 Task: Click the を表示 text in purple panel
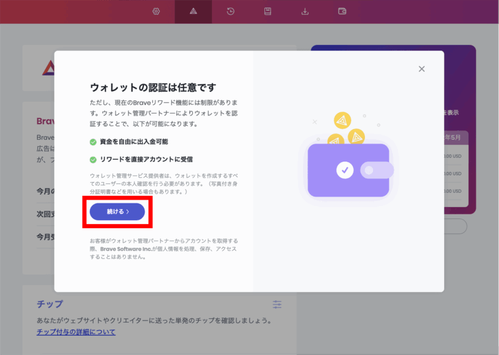click(451, 113)
